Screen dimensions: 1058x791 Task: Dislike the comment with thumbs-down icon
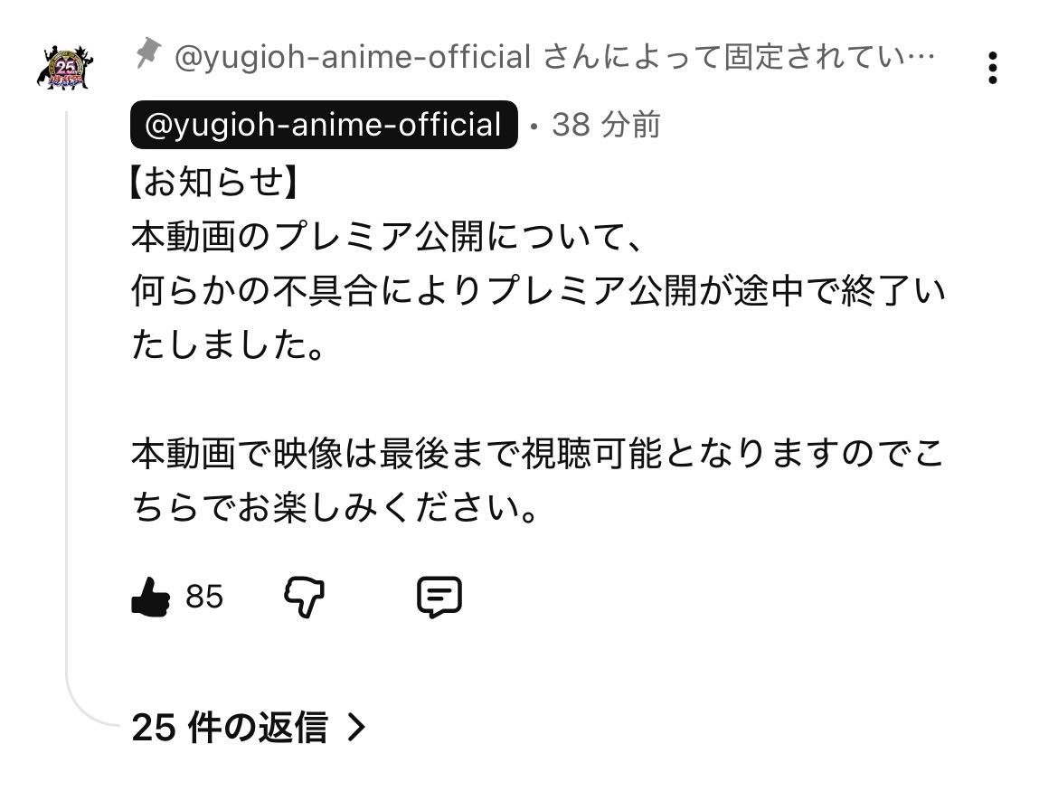click(305, 598)
